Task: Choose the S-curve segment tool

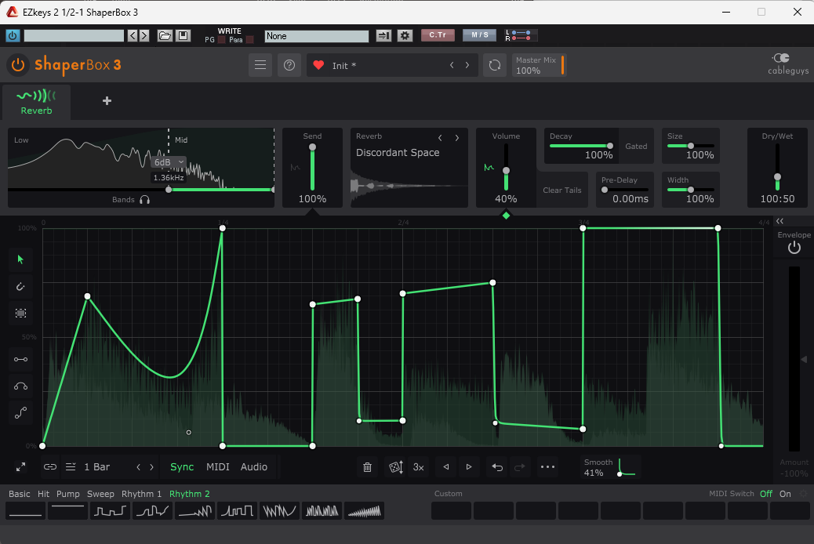Action: [20, 413]
